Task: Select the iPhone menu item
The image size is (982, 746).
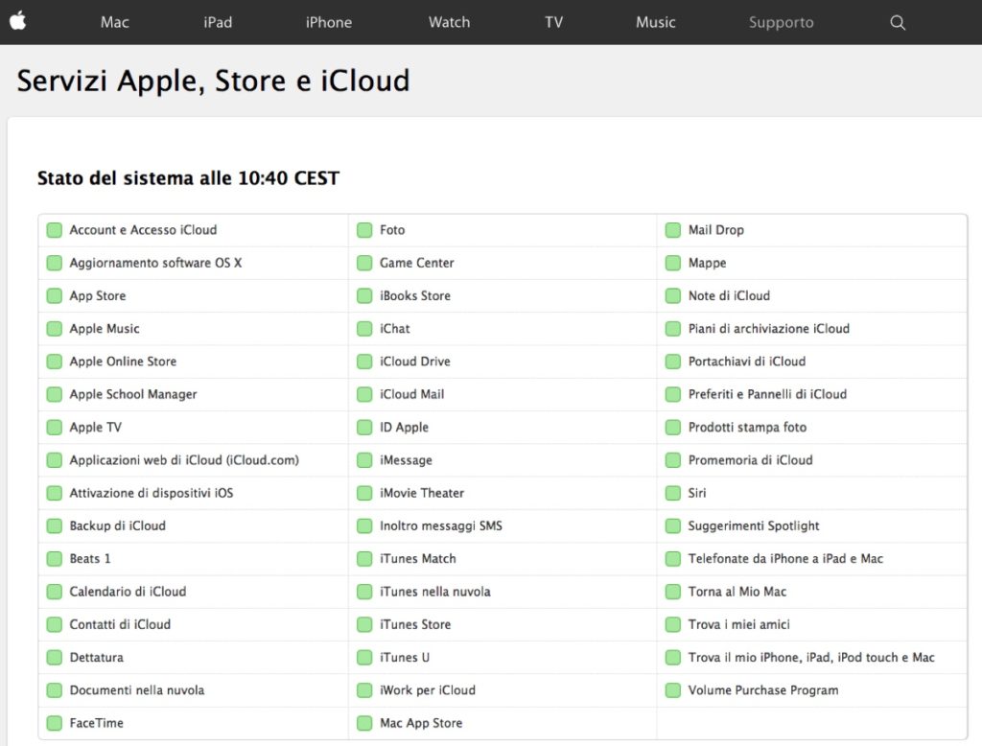Action: tap(328, 22)
